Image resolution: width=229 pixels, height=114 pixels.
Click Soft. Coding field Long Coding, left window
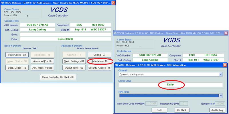click(x=37, y=30)
